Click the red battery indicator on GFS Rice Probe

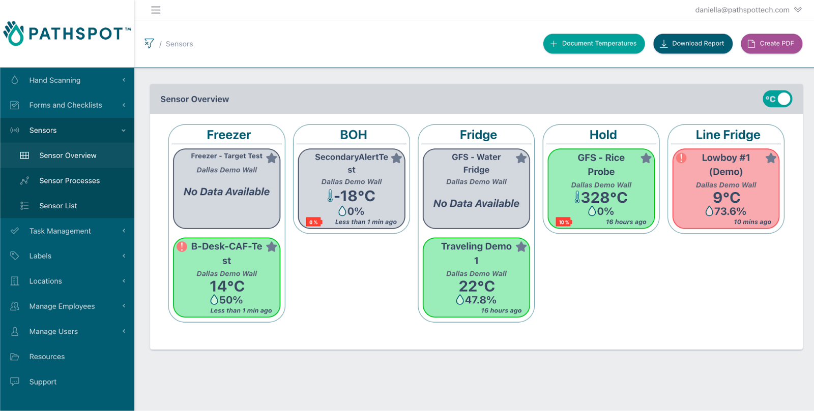click(x=564, y=222)
